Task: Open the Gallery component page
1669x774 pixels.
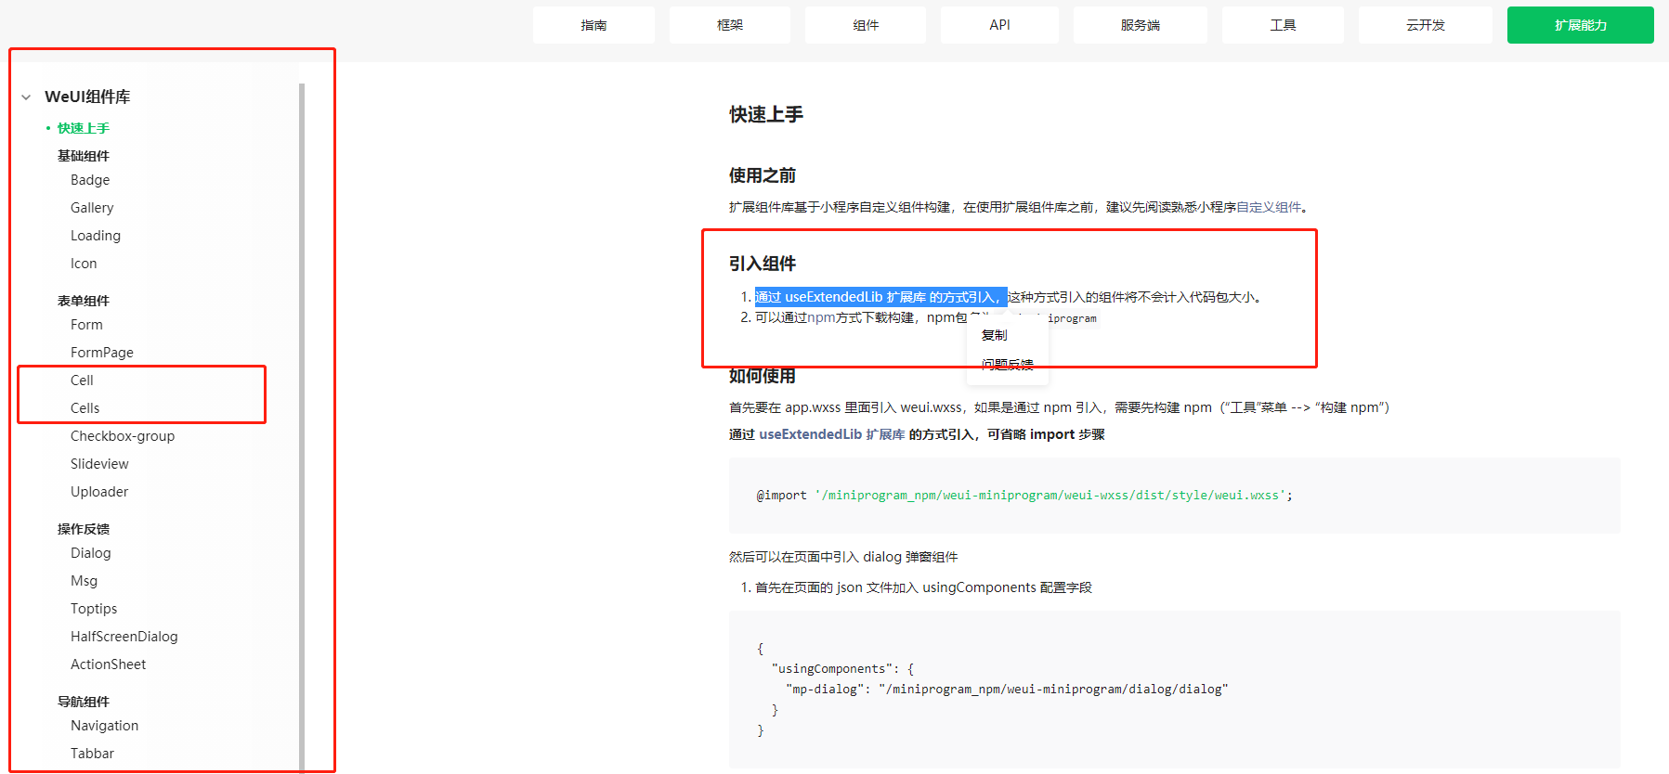Action: point(92,208)
